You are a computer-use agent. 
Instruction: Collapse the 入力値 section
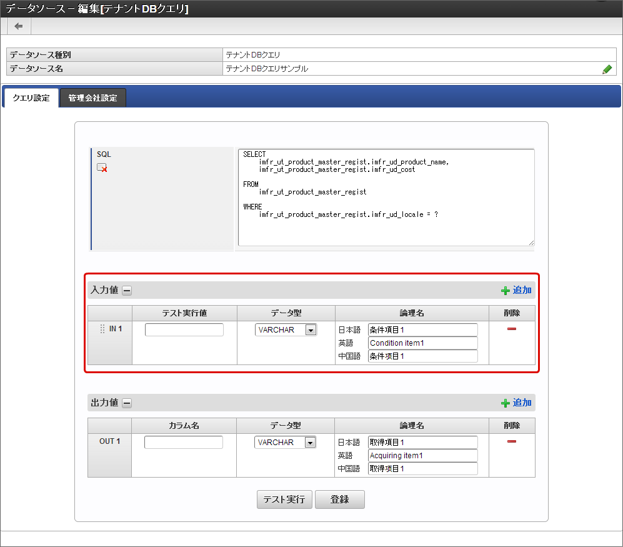[127, 290]
